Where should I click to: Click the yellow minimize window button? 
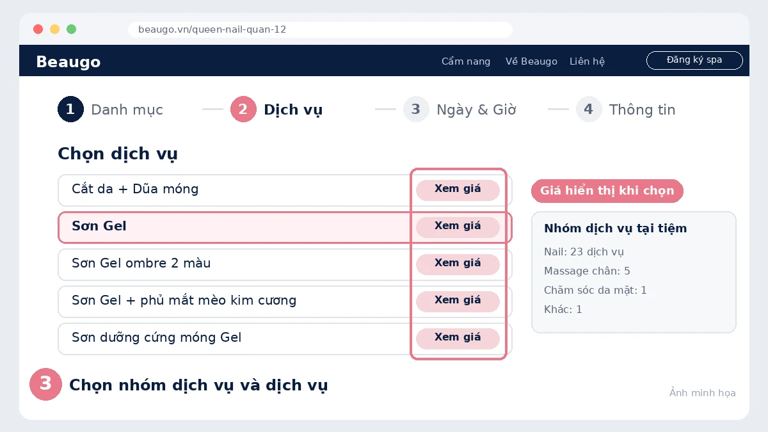click(x=55, y=29)
